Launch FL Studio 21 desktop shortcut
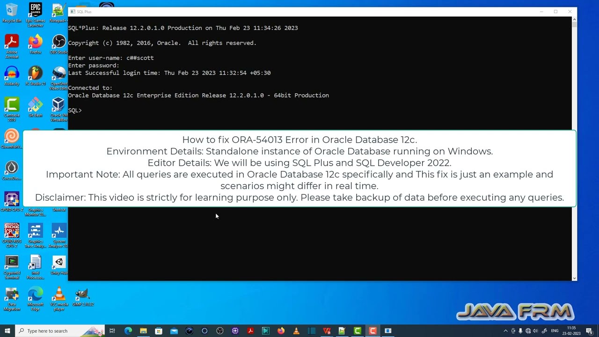599x337 pixels. click(35, 76)
